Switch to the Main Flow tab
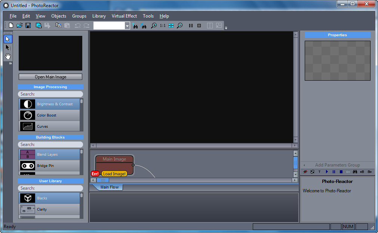Screen dimensions: 378x233 click(x=110, y=187)
